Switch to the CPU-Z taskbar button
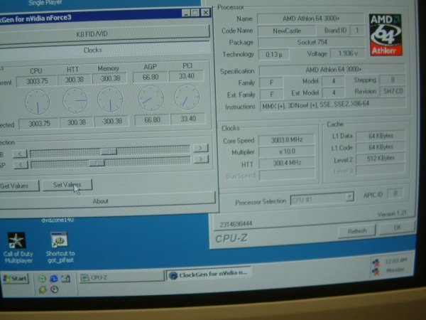Screen dimensions: 426x320 [x=121, y=277]
